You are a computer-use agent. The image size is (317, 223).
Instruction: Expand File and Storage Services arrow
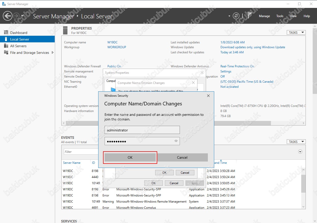[52, 53]
